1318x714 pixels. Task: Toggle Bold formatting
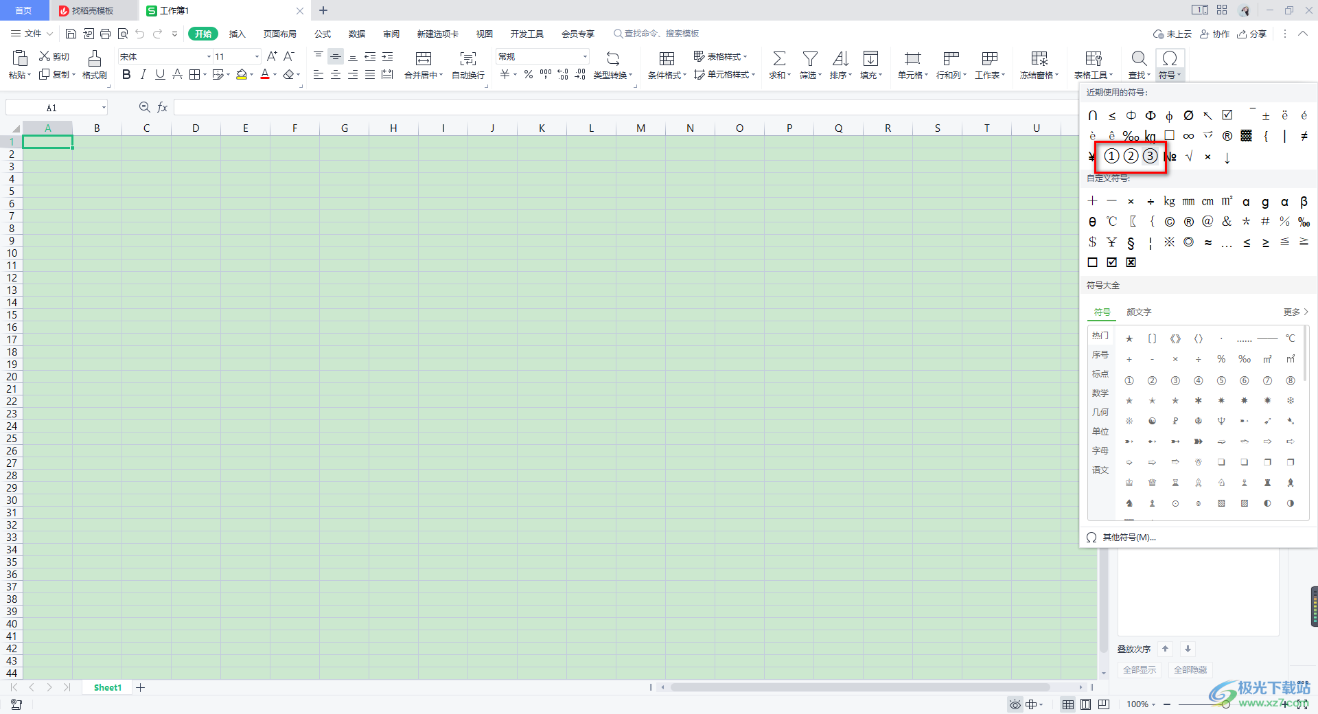[126, 74]
